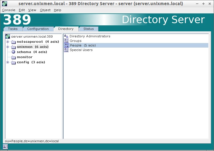This screenshot has height=151, width=214.
Task: Switch to the Configuration tab
Action: click(x=38, y=29)
